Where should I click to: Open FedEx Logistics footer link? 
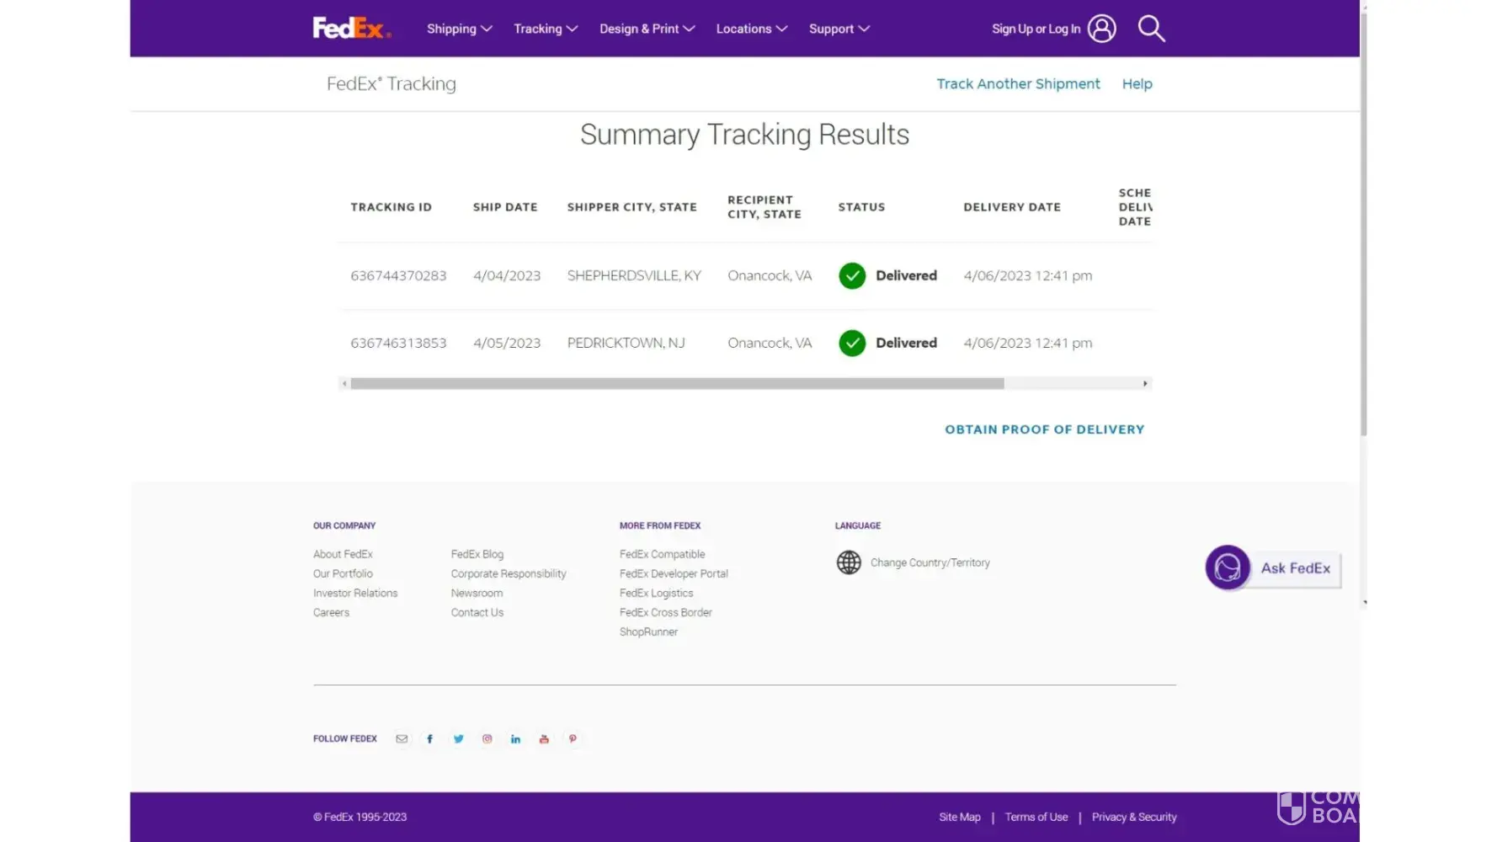tap(656, 593)
